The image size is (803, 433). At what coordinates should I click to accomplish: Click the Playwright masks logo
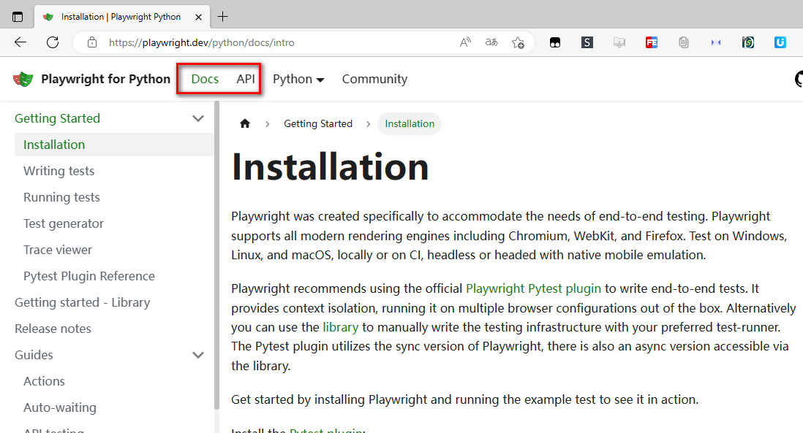click(x=23, y=80)
